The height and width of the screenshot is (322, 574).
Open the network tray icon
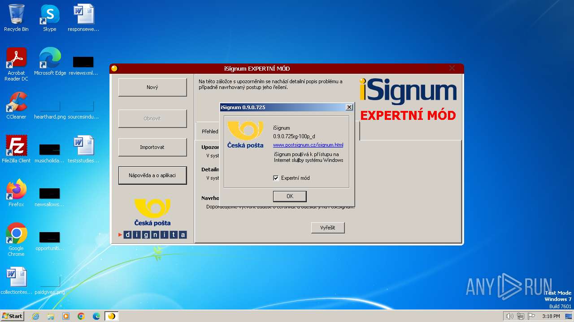pos(521,316)
